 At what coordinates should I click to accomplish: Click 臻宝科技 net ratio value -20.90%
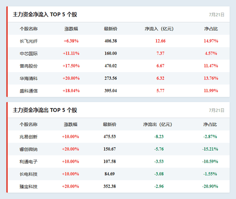210,186
